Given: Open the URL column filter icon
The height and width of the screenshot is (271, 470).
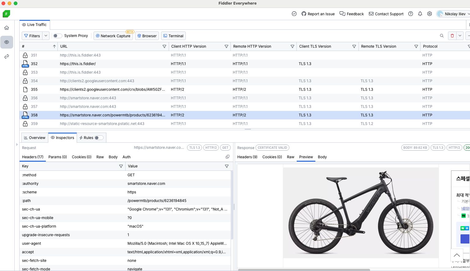Looking at the screenshot, I should pos(164,46).
